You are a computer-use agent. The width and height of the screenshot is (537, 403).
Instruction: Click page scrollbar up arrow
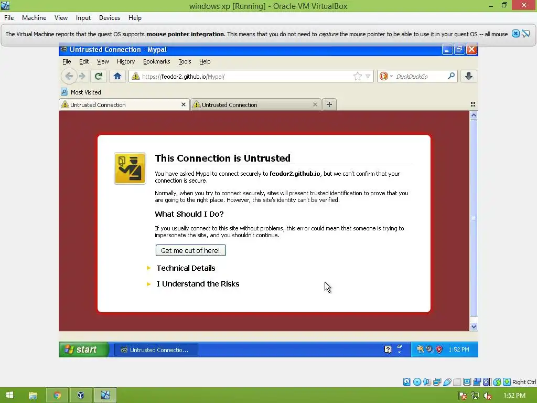point(474,115)
